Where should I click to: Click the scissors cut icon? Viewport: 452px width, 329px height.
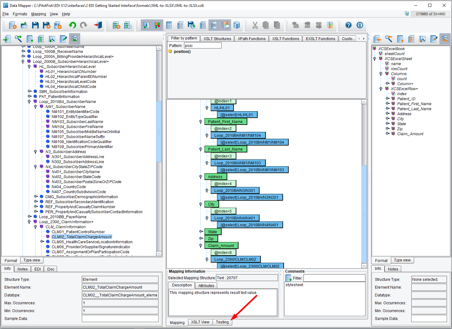coord(255,25)
